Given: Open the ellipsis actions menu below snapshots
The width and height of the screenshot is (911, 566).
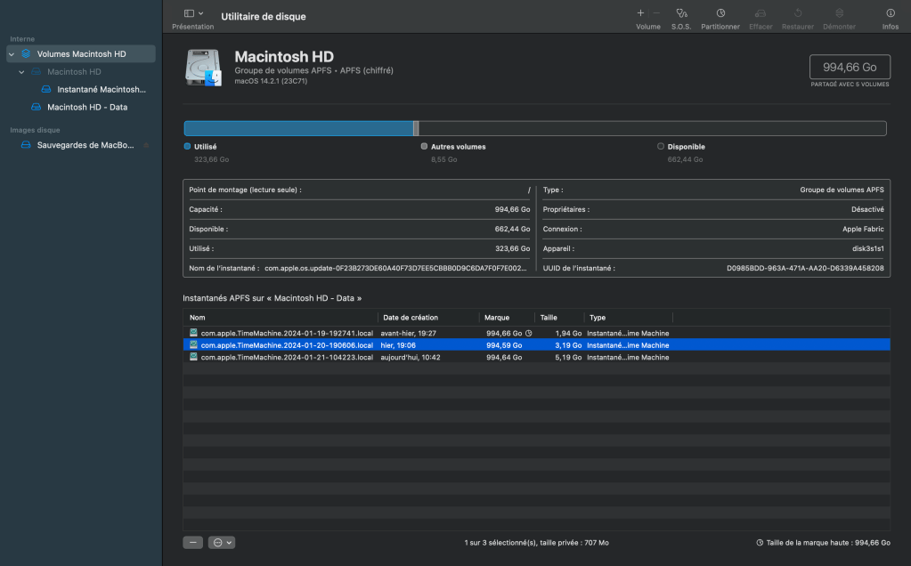Looking at the screenshot, I should [x=222, y=542].
